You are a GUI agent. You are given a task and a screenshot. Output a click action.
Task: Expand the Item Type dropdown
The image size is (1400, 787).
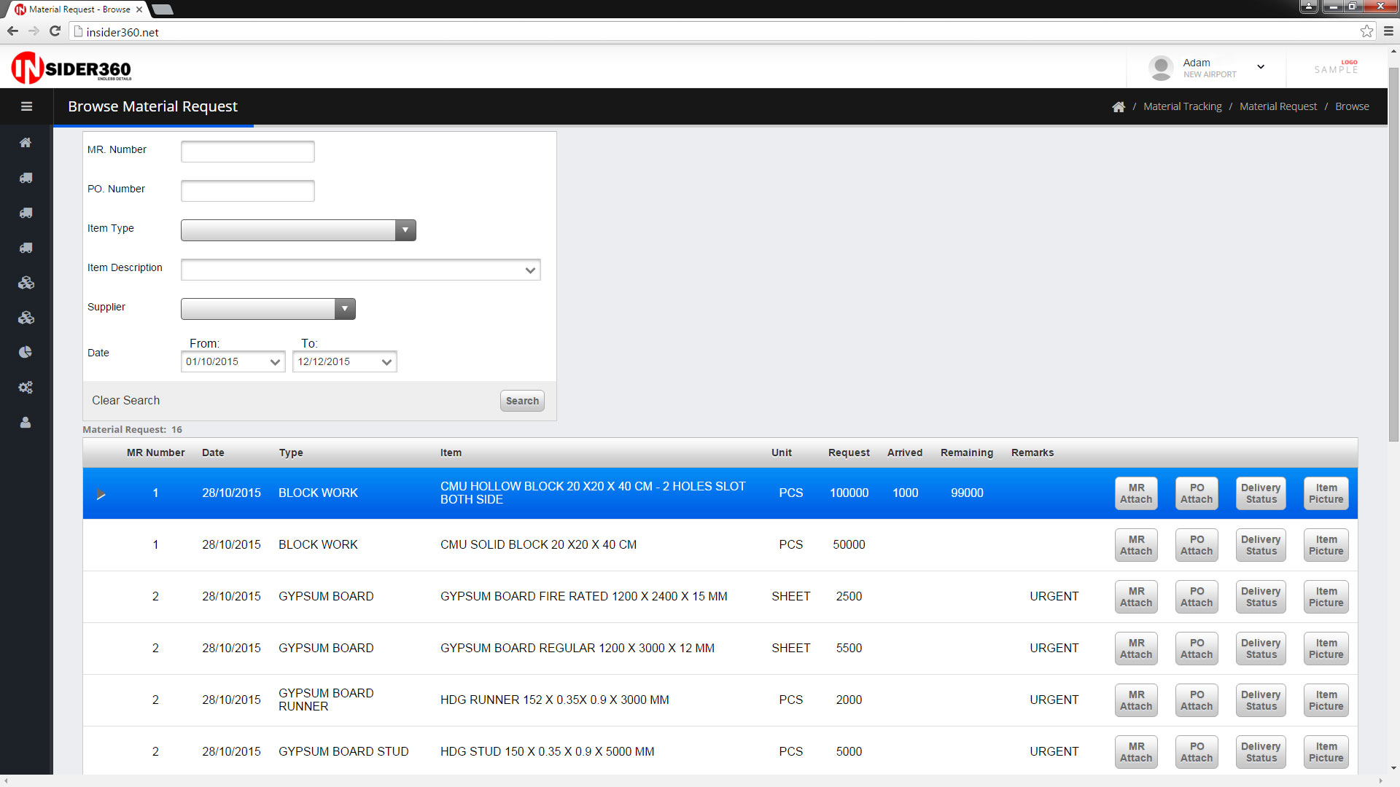coord(405,230)
